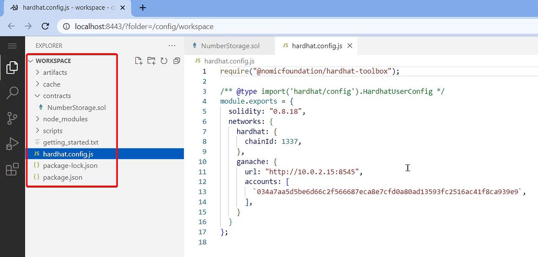538x257 pixels.
Task: Click the New Folder icon in Explorer
Action: point(151,61)
